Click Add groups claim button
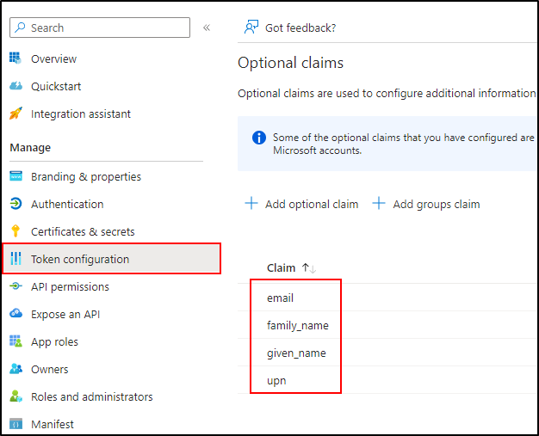Image resolution: width=539 pixels, height=436 pixels. (426, 204)
